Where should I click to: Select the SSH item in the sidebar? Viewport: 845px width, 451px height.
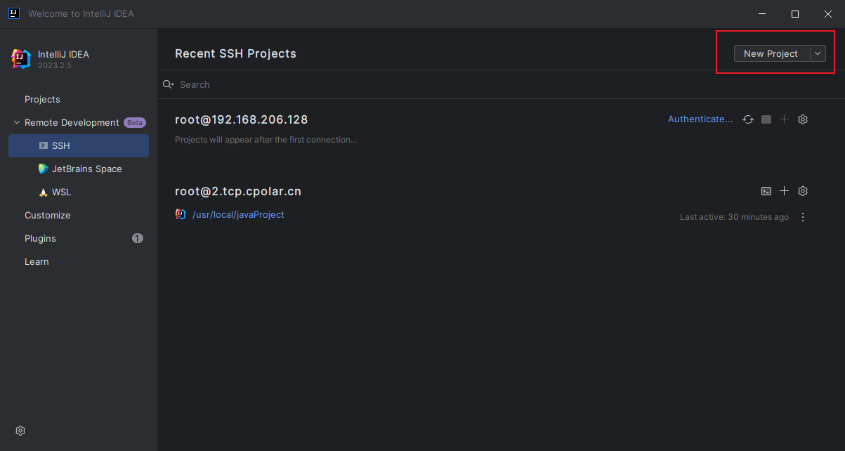[x=79, y=145]
